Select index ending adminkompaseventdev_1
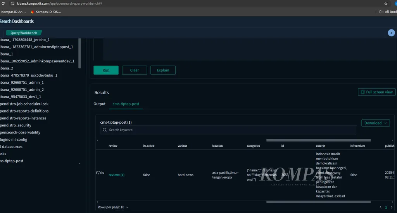The width and height of the screenshot is (397, 213). click(x=37, y=61)
